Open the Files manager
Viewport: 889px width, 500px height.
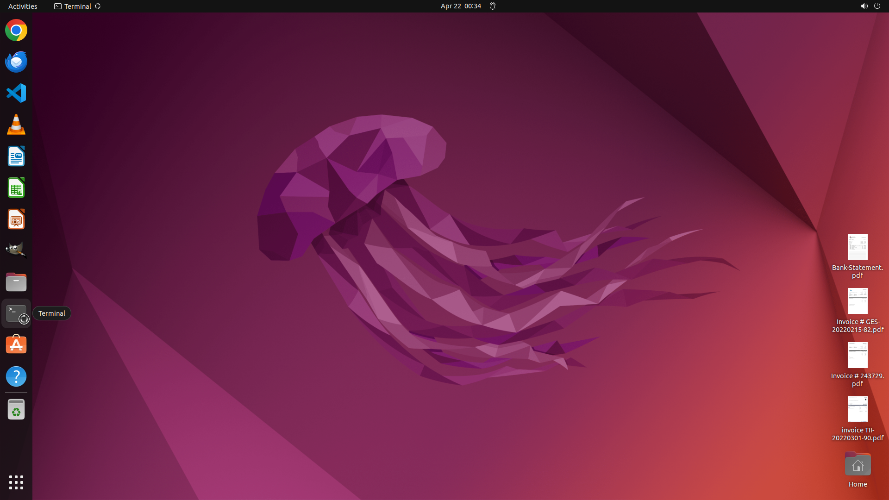[x=16, y=282]
